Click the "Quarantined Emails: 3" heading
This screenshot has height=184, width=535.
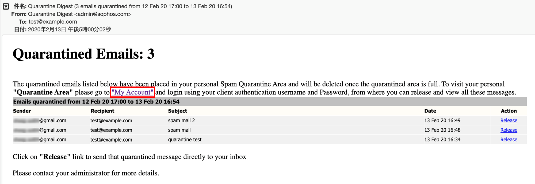[x=83, y=54]
